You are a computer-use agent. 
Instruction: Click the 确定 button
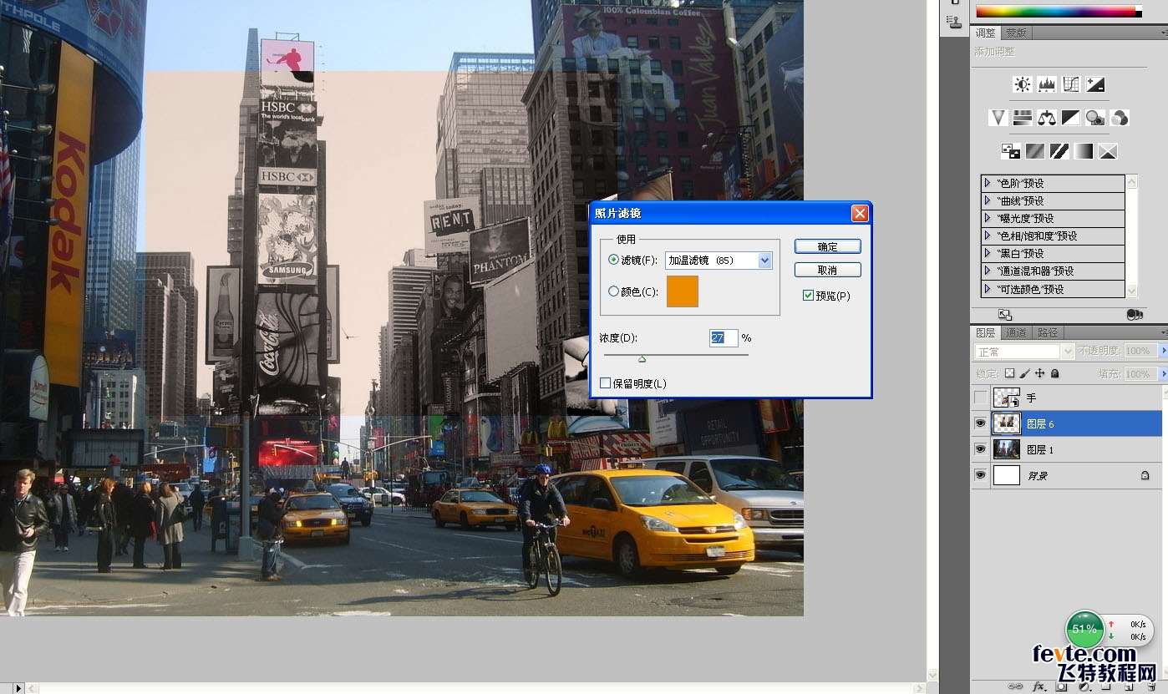click(x=827, y=246)
